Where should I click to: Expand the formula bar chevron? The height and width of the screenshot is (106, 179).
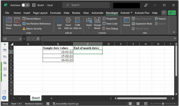pyautogui.click(x=175, y=39)
